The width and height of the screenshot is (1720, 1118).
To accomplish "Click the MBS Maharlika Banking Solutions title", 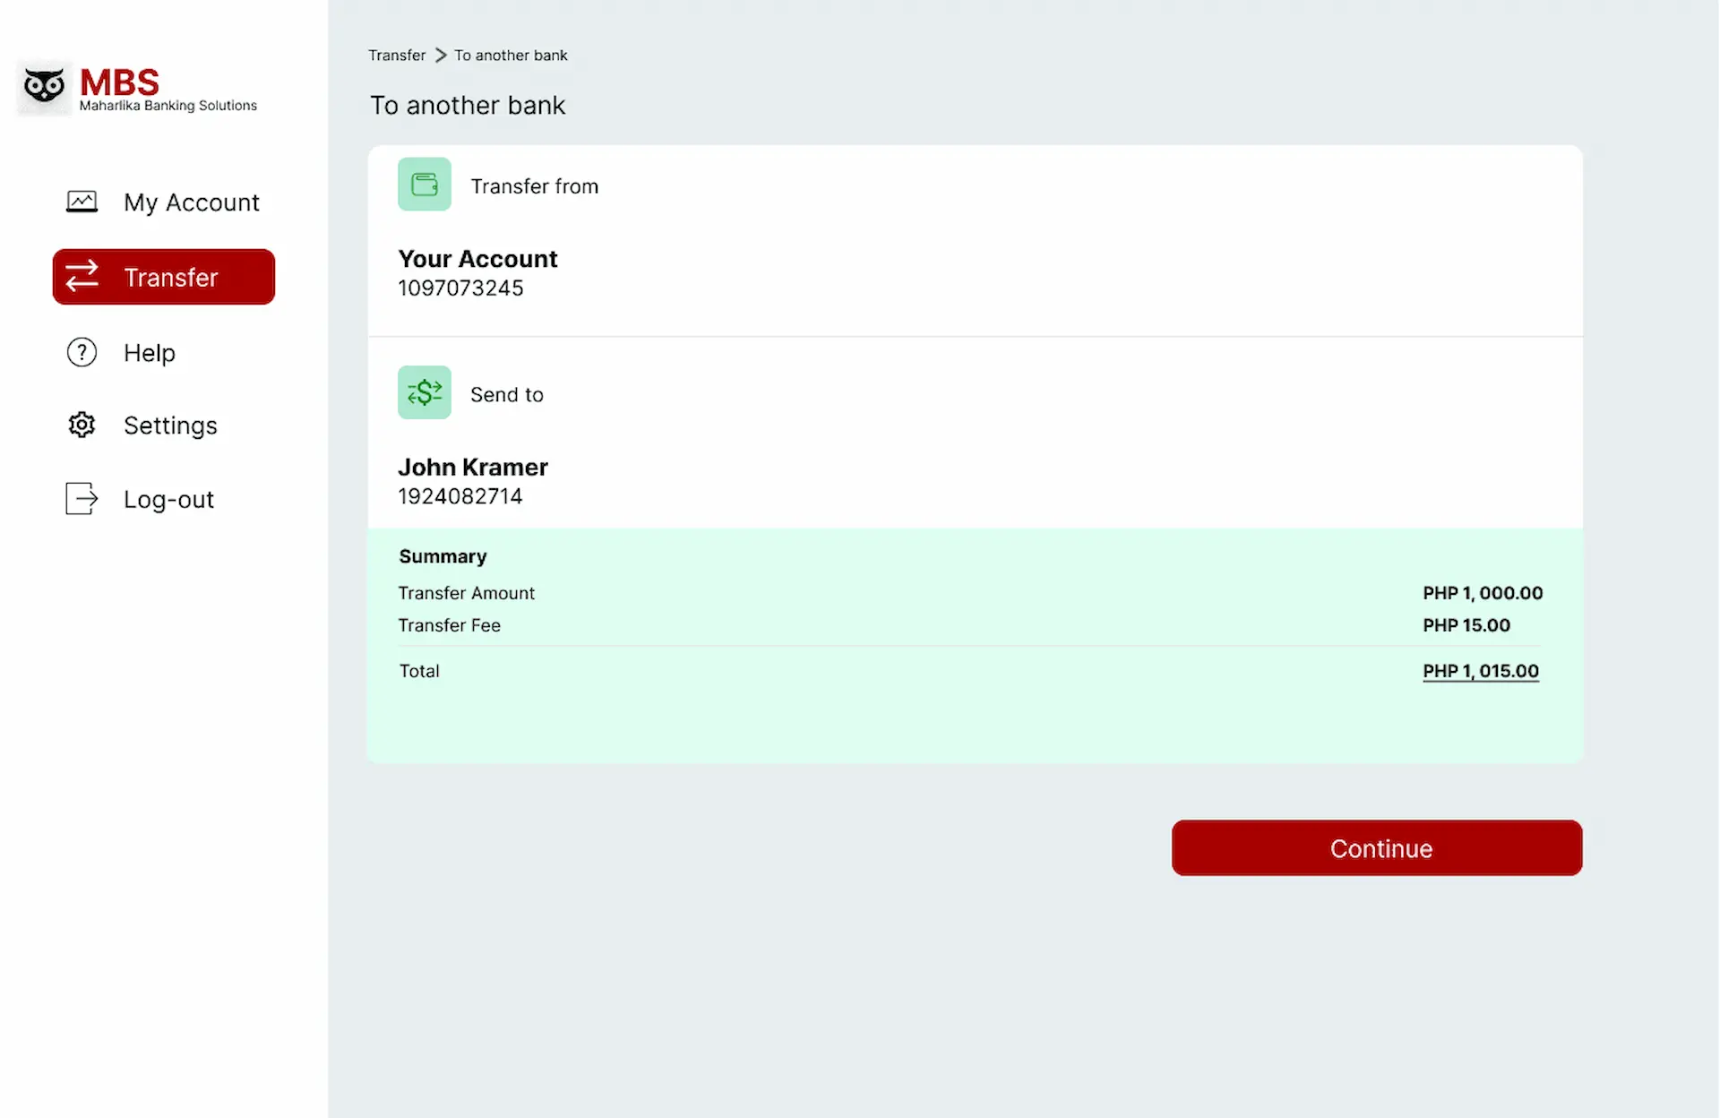I will click(168, 89).
